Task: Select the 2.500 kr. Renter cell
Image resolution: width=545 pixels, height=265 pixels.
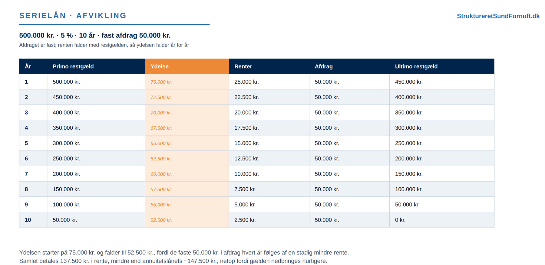Action: (269, 220)
